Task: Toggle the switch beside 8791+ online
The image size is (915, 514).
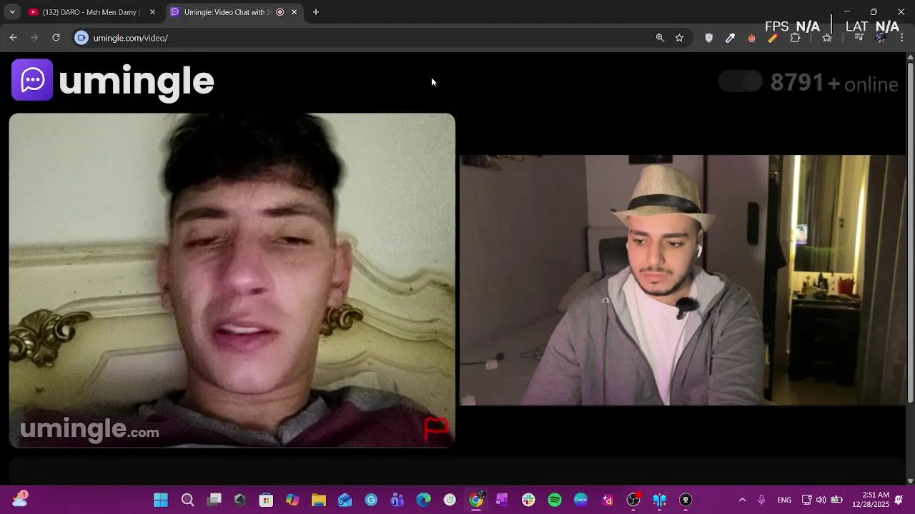Action: (x=741, y=81)
